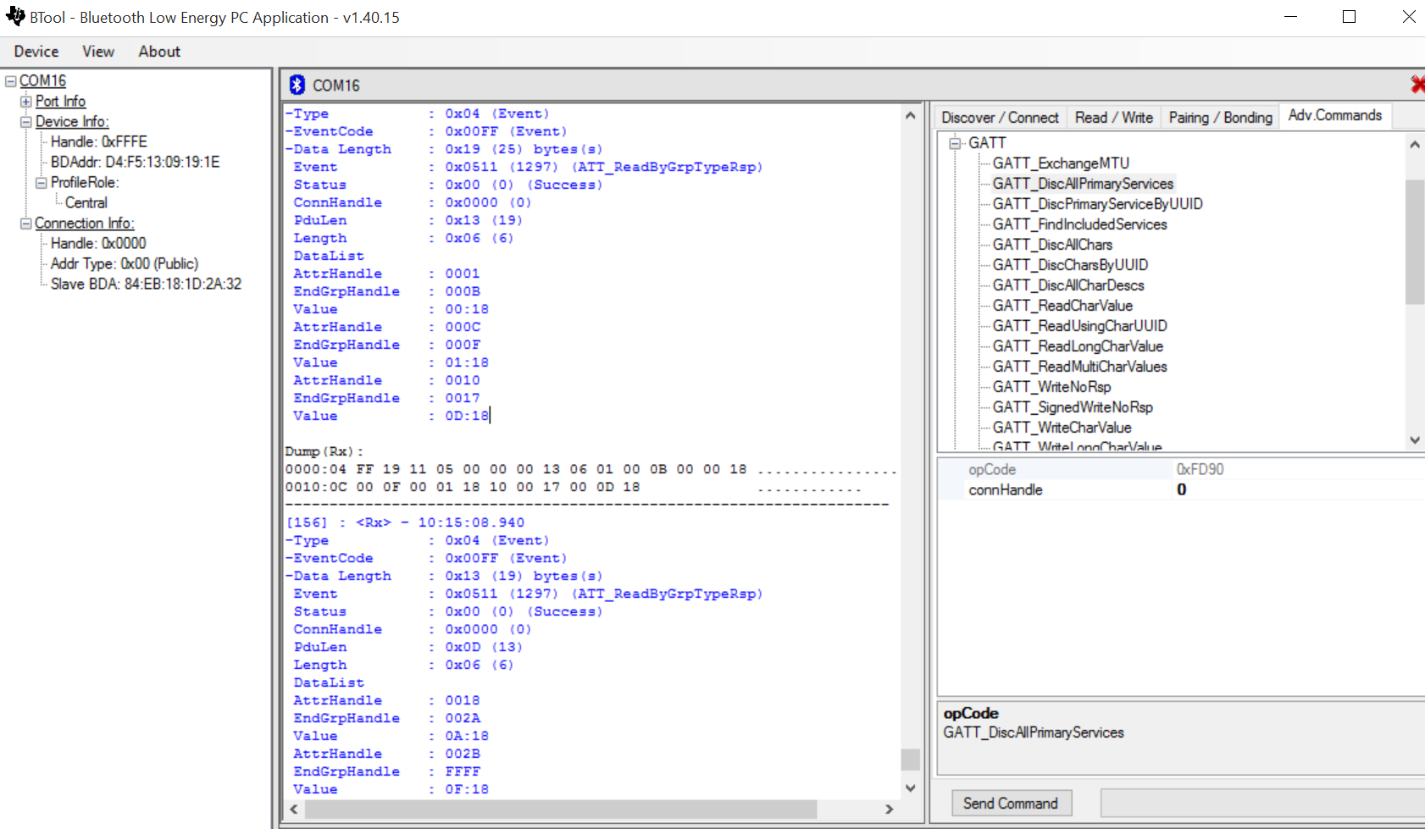Screen dimensions: 1425x829
Task: Click Connection Info link in tree
Action: pos(84,224)
